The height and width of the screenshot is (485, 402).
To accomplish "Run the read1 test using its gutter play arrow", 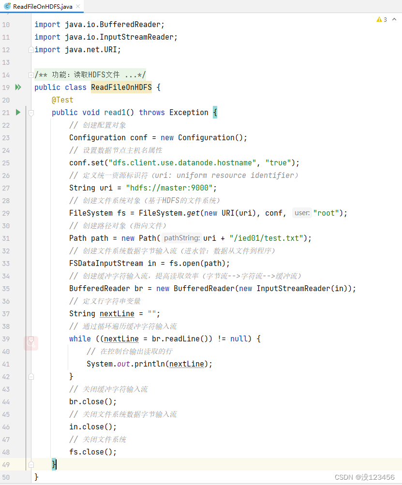I will pyautogui.click(x=18, y=112).
